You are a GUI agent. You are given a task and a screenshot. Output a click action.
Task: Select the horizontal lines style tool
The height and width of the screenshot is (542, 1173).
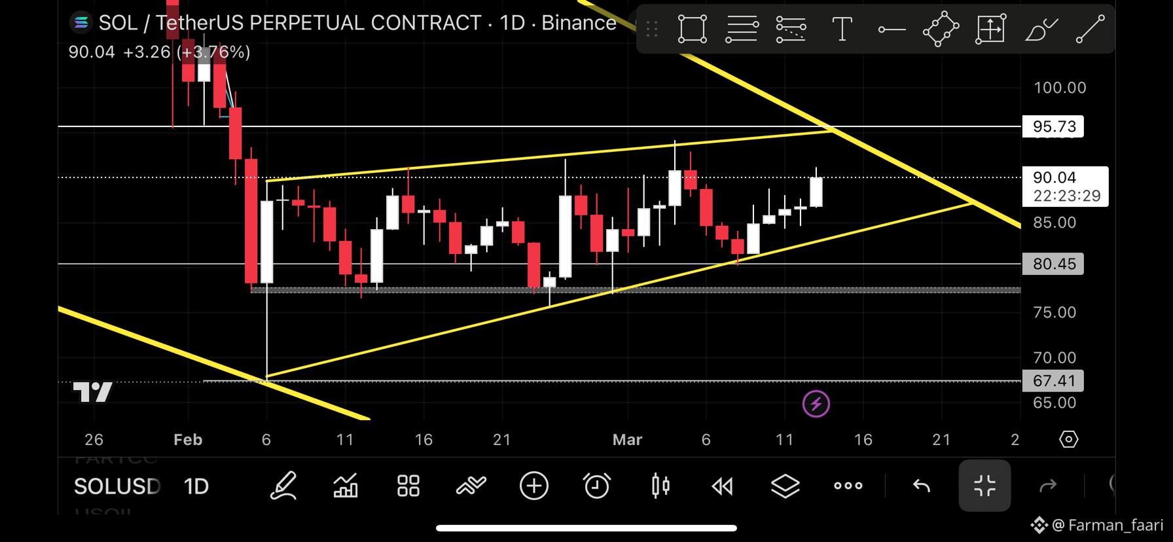742,29
